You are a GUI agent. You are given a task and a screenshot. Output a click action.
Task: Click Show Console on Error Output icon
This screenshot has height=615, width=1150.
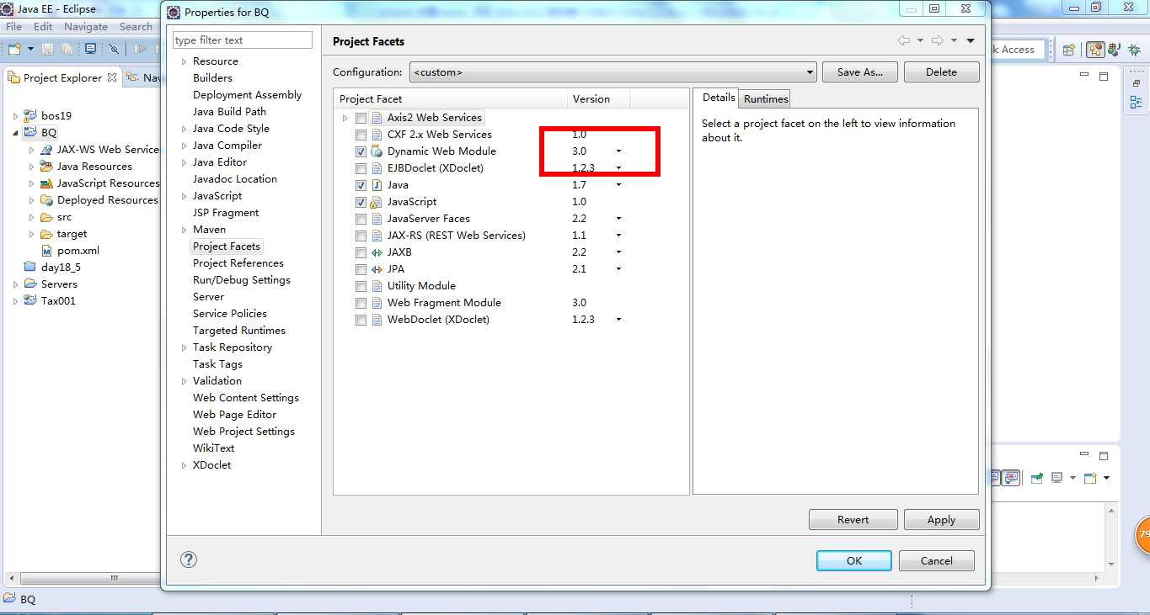coord(1011,477)
